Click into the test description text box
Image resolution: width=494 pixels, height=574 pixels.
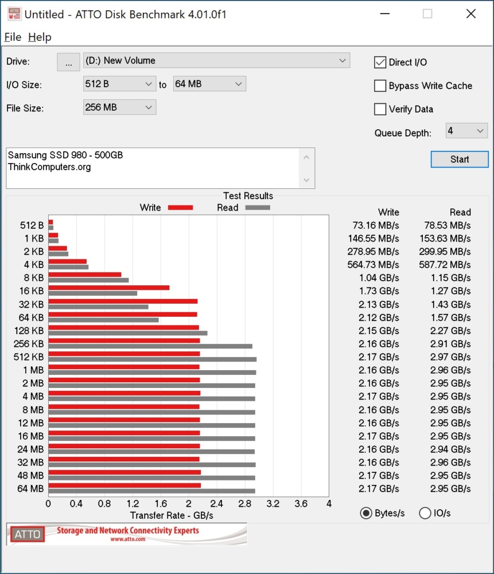click(153, 168)
